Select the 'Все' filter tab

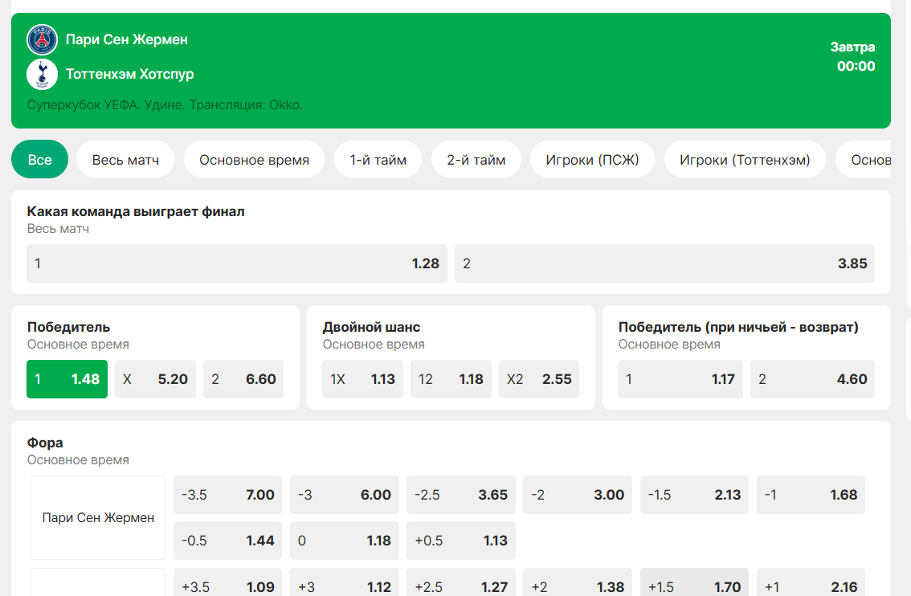pos(39,160)
